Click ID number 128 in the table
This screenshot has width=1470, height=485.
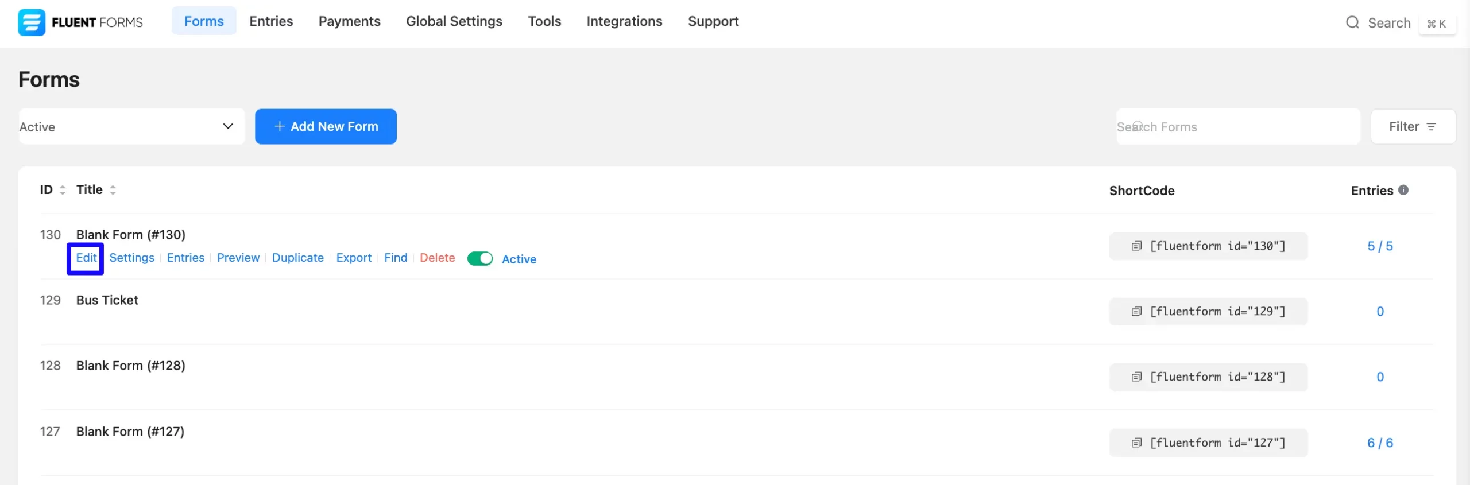point(50,366)
